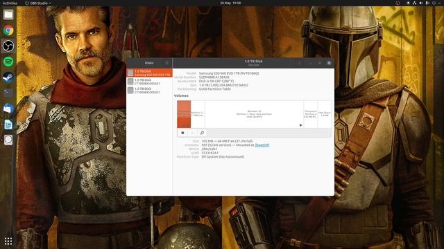Launch Steam from the dock
The width and height of the screenshot is (444, 249).
[x=8, y=77]
